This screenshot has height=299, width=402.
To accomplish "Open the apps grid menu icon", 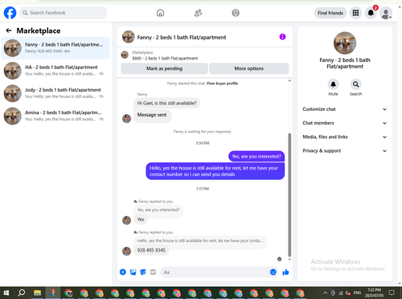I will (x=355, y=13).
